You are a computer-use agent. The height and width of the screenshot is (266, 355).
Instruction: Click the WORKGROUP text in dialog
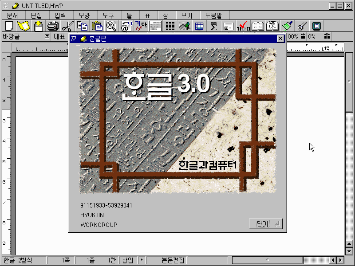click(99, 225)
